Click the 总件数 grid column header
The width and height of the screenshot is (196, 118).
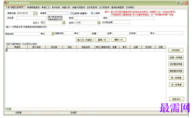[x=148, y=47]
